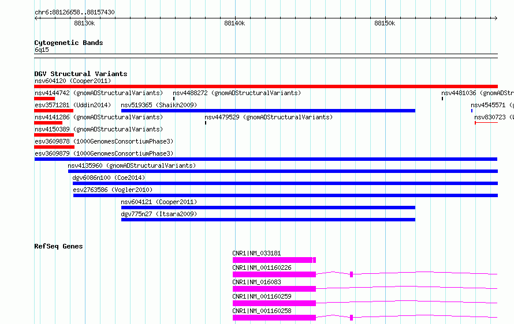
Task: Click the small black nsv4488272 marker
Action: (174, 99)
